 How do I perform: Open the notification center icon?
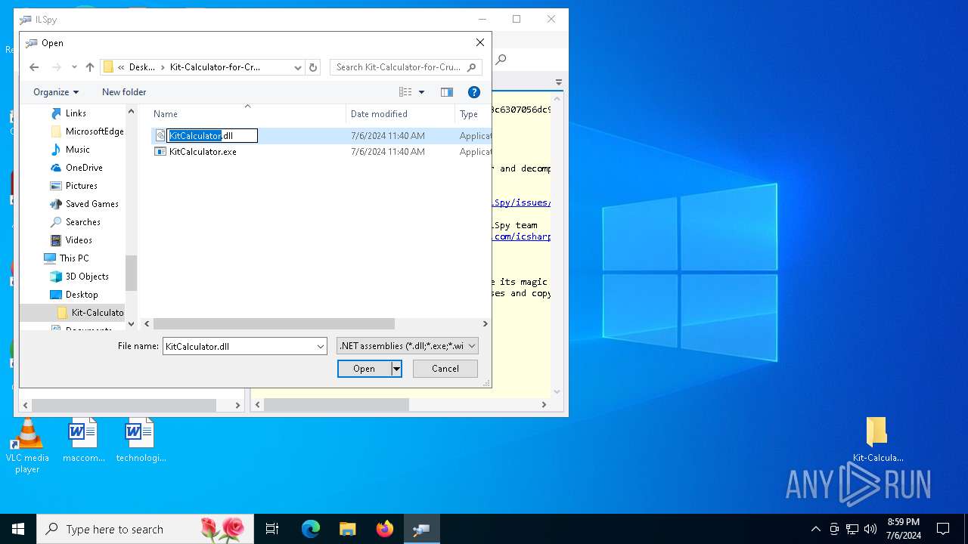point(943,529)
